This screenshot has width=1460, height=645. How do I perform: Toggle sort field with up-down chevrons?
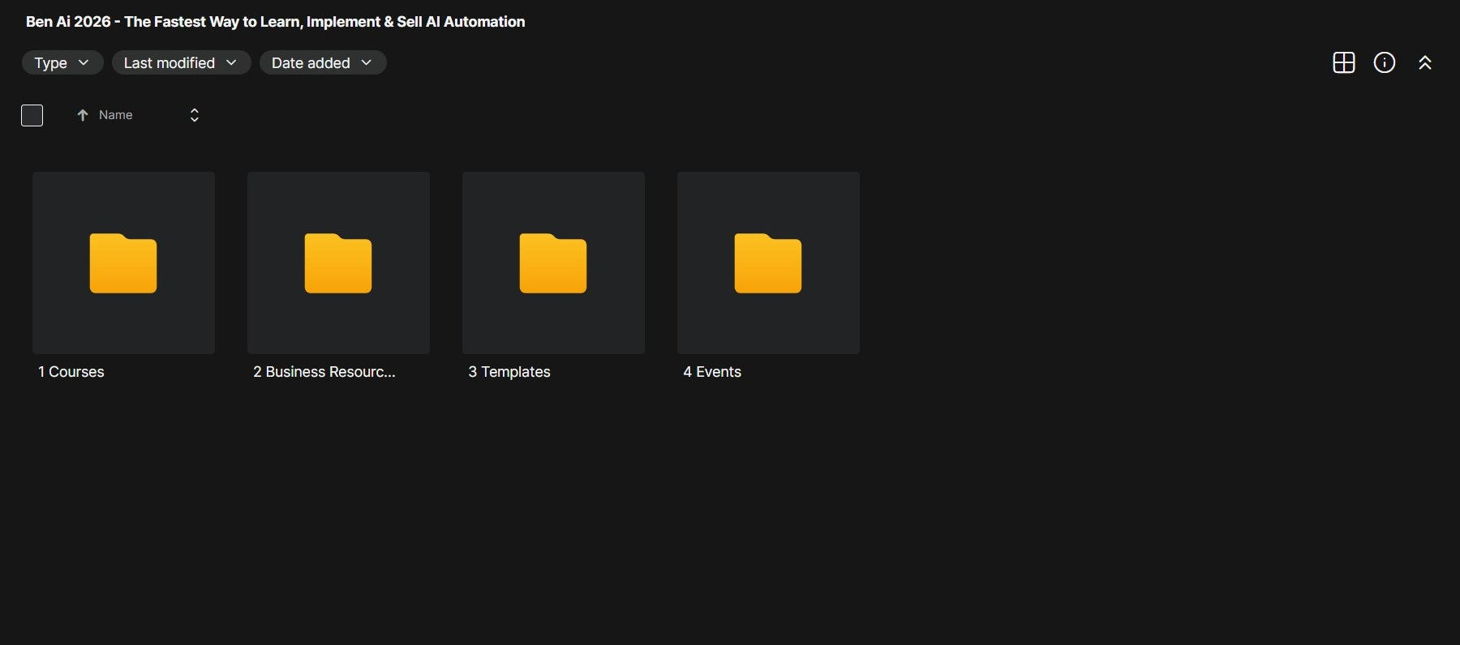[194, 115]
